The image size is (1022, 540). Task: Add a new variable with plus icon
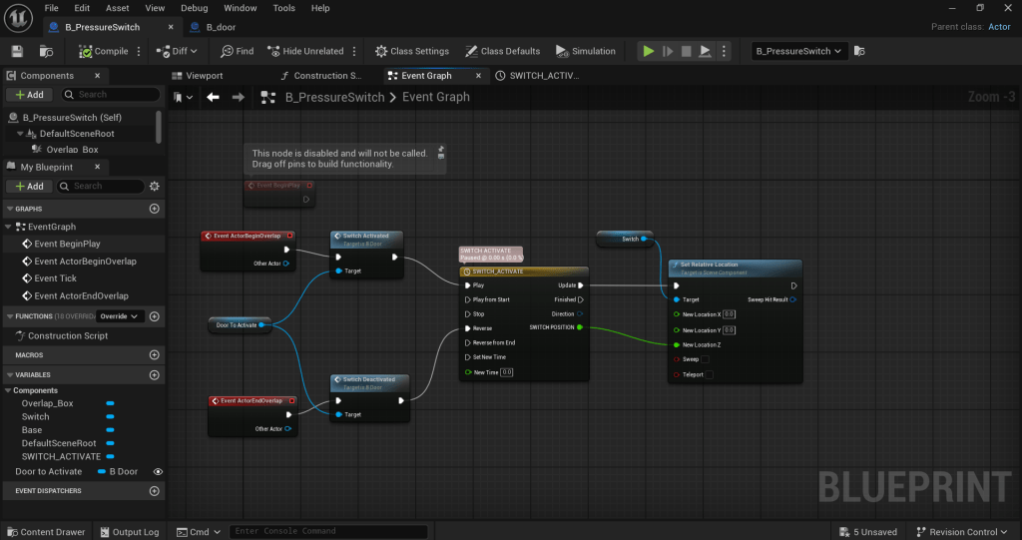[154, 372]
